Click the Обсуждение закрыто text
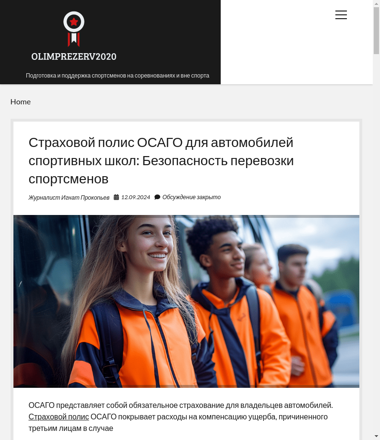This screenshot has height=440, width=380. pos(191,197)
